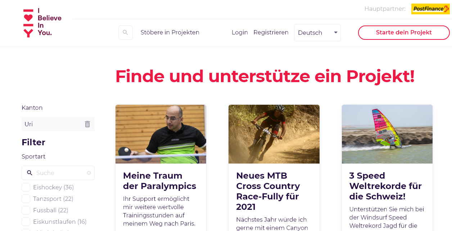The height and width of the screenshot is (231, 452).
Task: Open the header search magnifier icon
Action: 126,33
